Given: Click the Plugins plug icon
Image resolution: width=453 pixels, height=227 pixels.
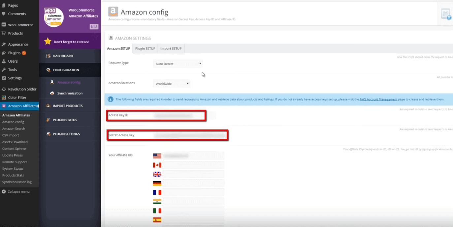Looking at the screenshot, I should 4,53.
